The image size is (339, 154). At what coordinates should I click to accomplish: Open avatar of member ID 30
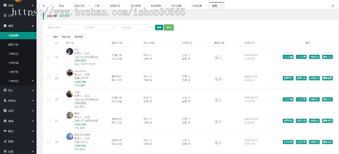[70, 51]
